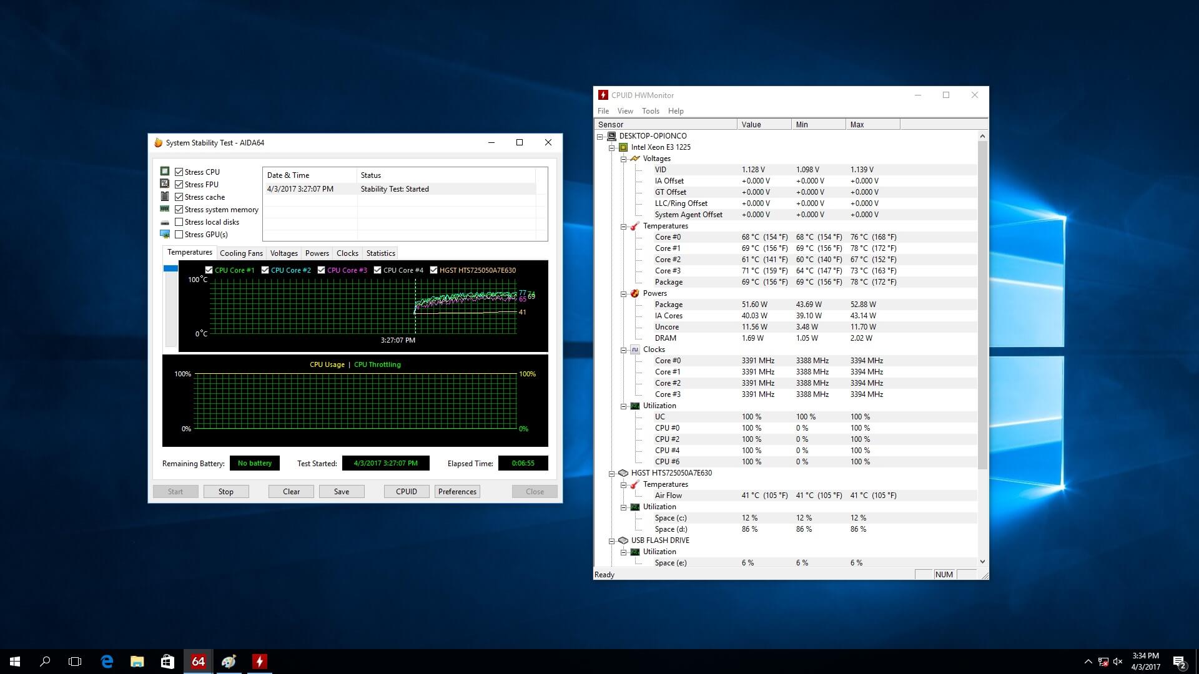Switch to the Voltages tab in AIDA64

pyautogui.click(x=284, y=253)
